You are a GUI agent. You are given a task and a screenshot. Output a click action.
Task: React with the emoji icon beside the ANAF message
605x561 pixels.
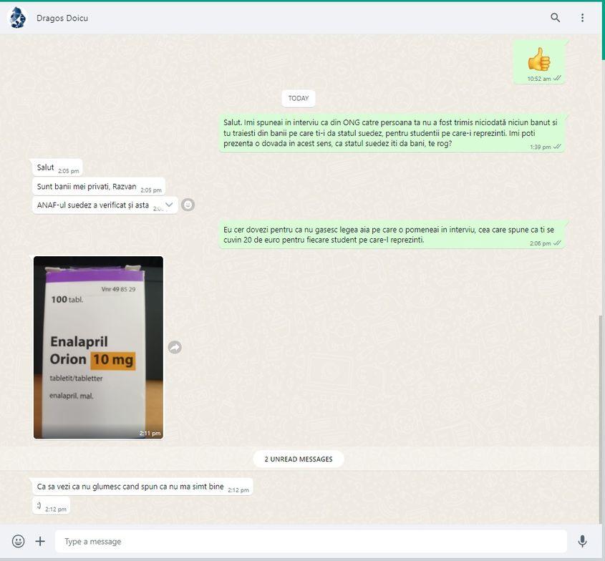(x=188, y=205)
